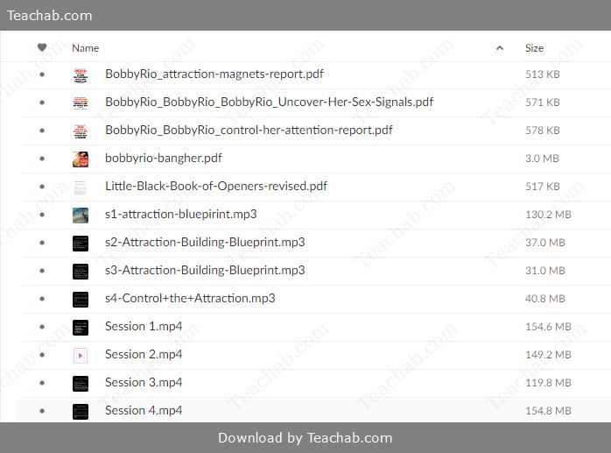Viewport: 611px width, 453px height.
Task: Open the s4-Control+the+Attraction.mp3 thumbnail icon
Action: point(81,300)
